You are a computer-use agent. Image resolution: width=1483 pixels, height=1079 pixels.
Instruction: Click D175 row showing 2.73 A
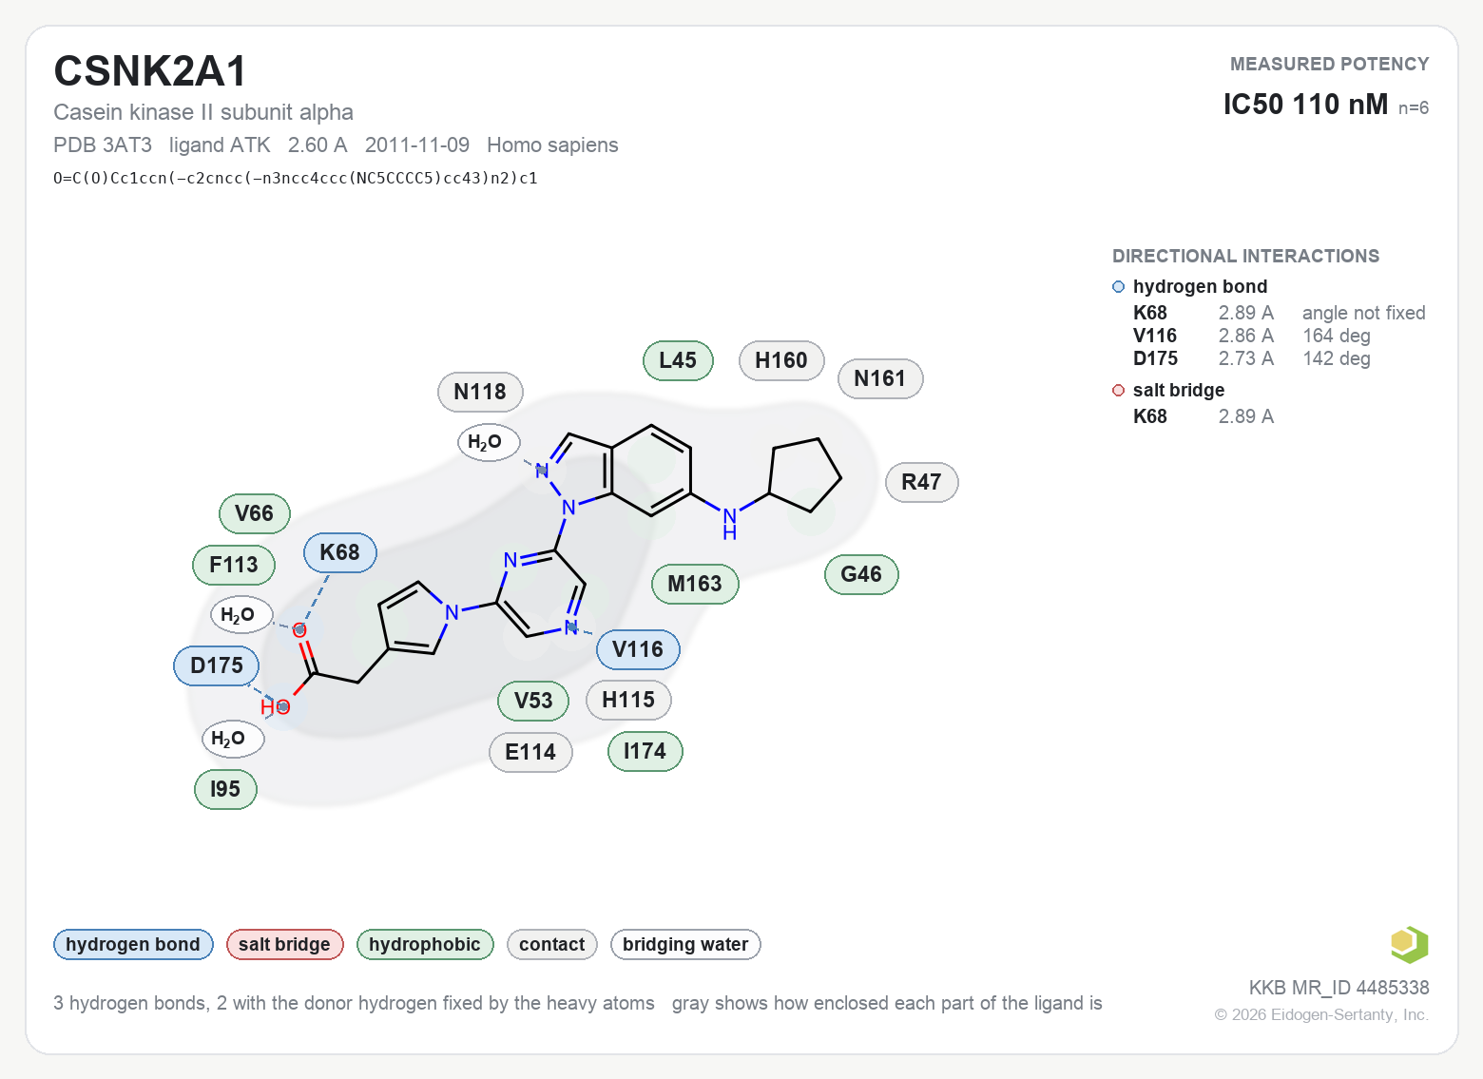(x=1252, y=358)
